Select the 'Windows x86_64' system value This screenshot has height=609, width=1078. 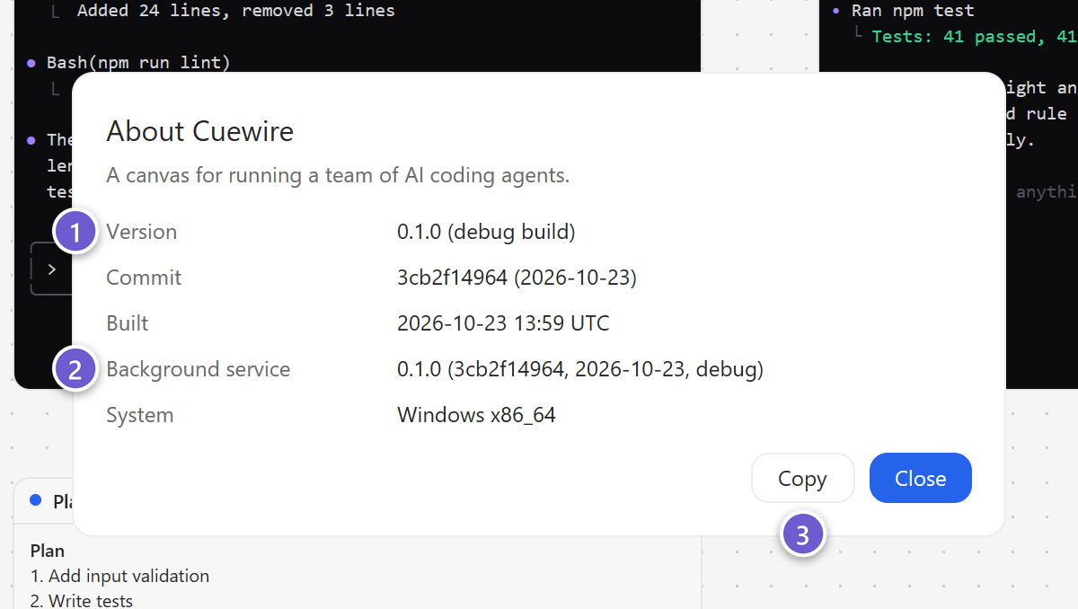[476, 415]
